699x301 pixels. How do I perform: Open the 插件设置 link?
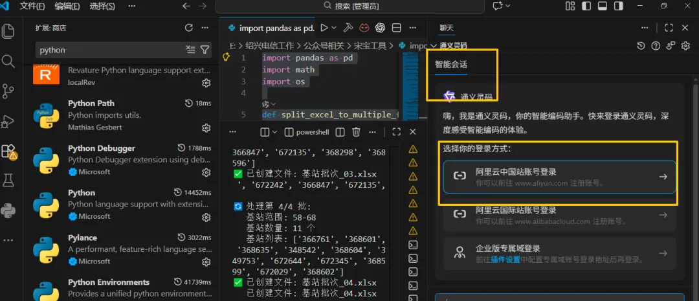[505, 260]
